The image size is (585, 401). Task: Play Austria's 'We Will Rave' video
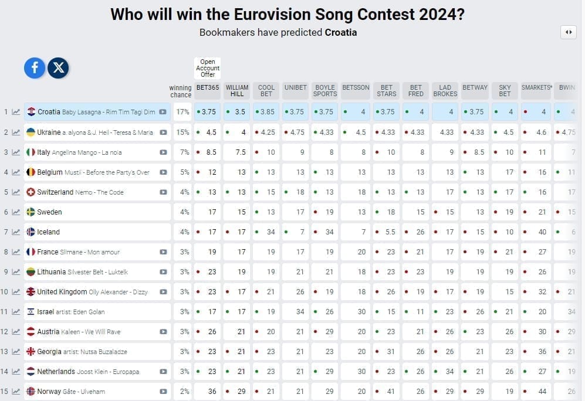(164, 331)
